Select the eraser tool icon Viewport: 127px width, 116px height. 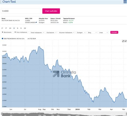click(x=126, y=41)
